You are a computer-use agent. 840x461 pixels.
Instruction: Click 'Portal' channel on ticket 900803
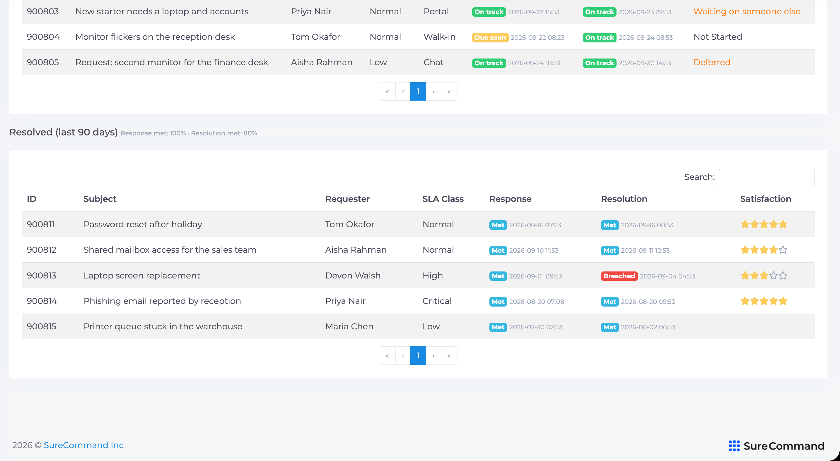pyautogui.click(x=436, y=11)
